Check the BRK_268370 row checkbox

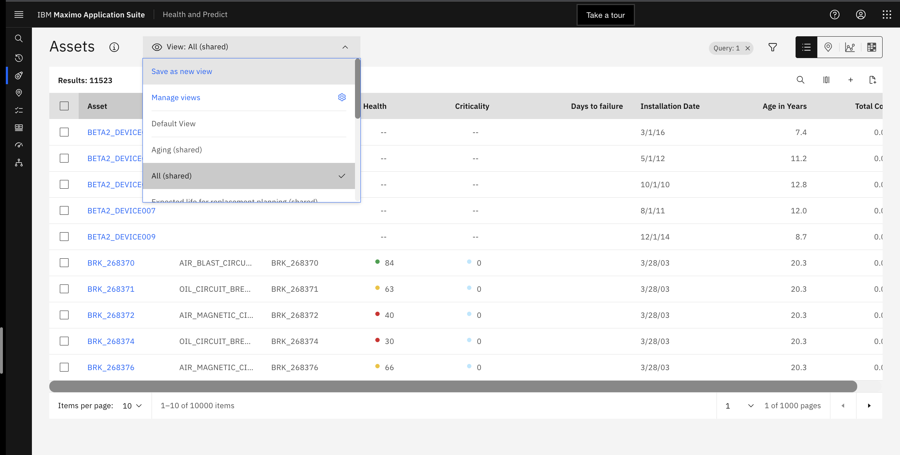pyautogui.click(x=64, y=263)
